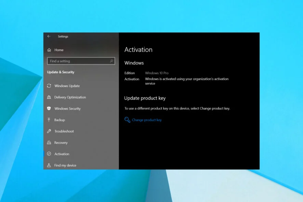Click the Change product key link
The height and width of the screenshot is (202, 303).
(x=147, y=120)
